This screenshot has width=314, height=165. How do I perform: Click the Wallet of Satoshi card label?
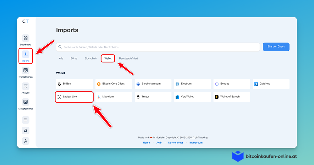coord(230,97)
